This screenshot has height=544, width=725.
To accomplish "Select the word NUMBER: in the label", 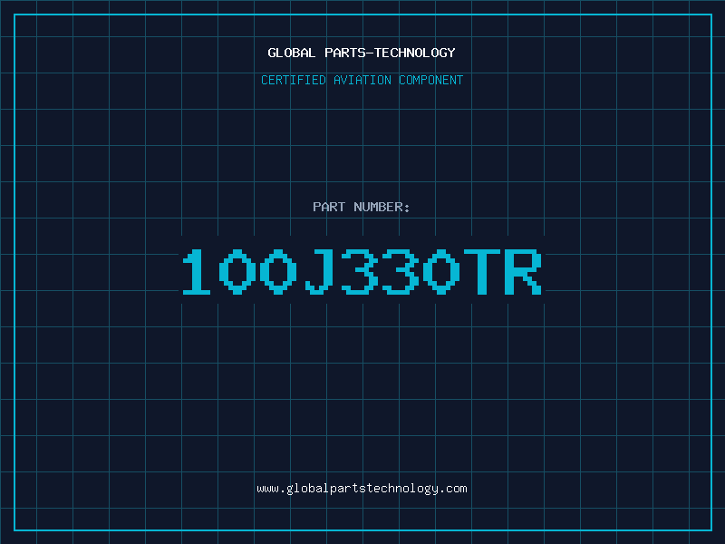I will pos(382,207).
